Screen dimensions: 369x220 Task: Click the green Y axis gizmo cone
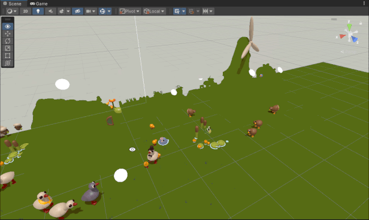(349, 26)
